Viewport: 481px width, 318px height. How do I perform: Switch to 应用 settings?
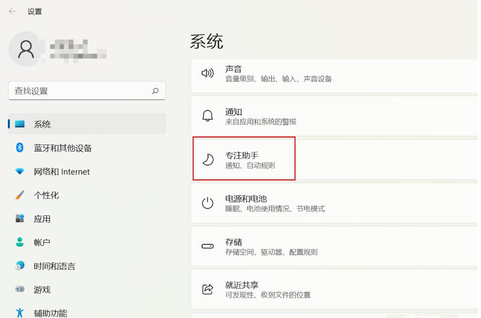pyautogui.click(x=42, y=219)
